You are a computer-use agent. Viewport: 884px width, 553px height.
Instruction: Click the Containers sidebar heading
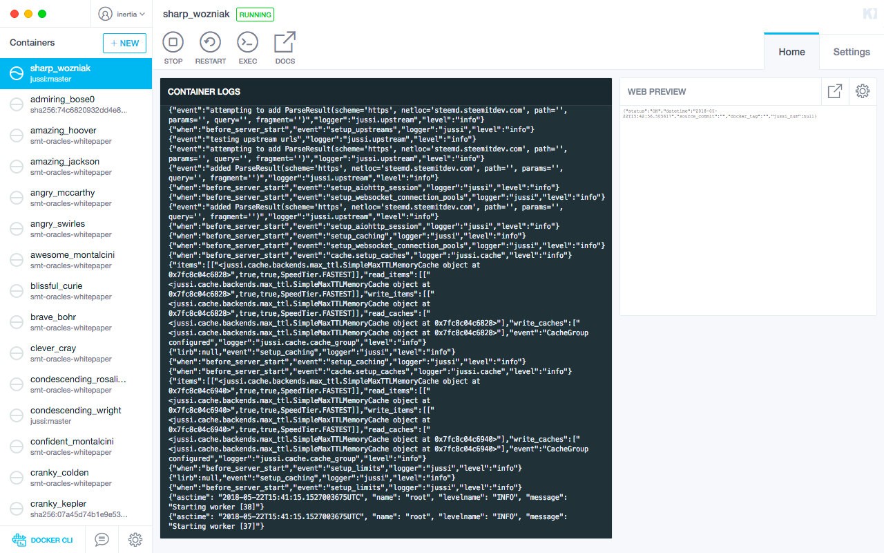point(32,43)
